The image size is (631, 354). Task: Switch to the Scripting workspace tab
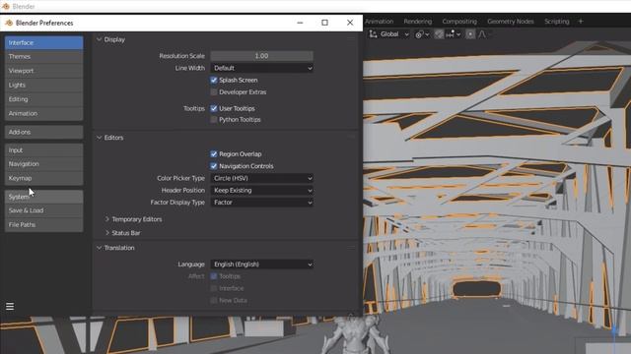pos(556,22)
